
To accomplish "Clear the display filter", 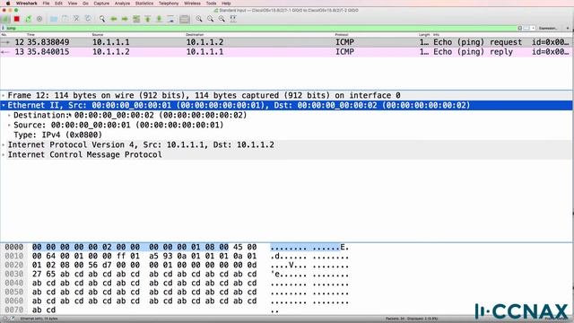I will (520, 28).
